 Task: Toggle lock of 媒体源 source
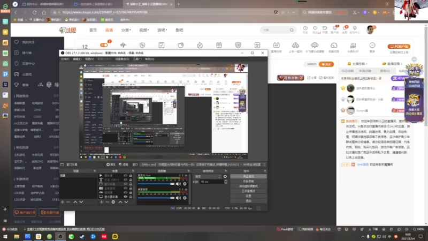[131, 176]
